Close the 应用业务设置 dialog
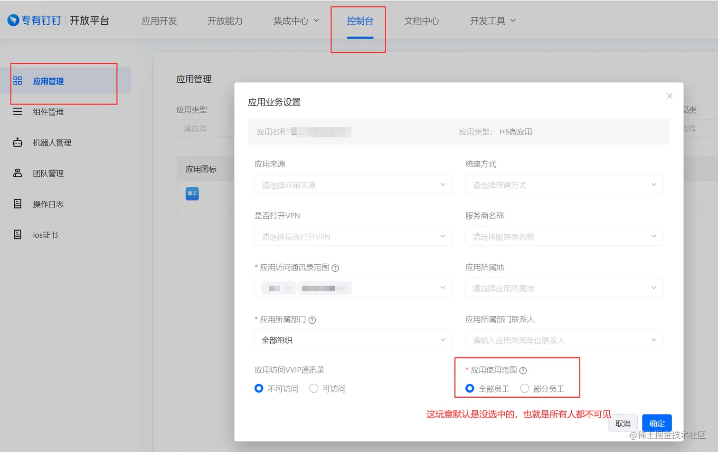This screenshot has height=452, width=718. point(670,96)
